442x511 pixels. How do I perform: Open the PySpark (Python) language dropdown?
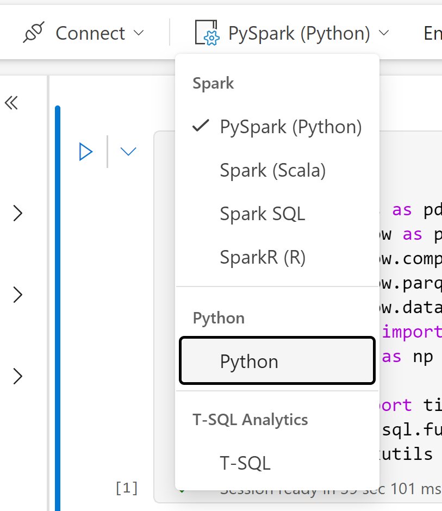pyautogui.click(x=292, y=33)
